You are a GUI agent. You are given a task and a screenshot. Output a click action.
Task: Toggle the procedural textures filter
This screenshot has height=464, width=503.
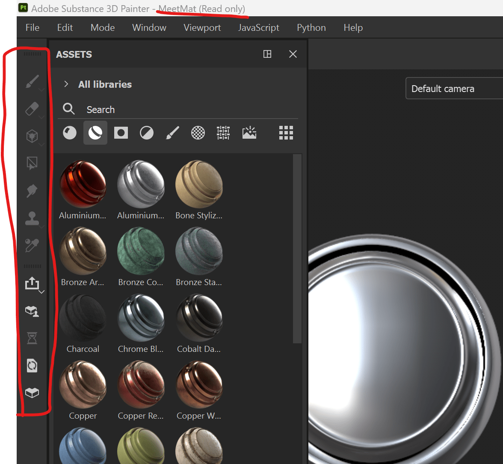[223, 133]
